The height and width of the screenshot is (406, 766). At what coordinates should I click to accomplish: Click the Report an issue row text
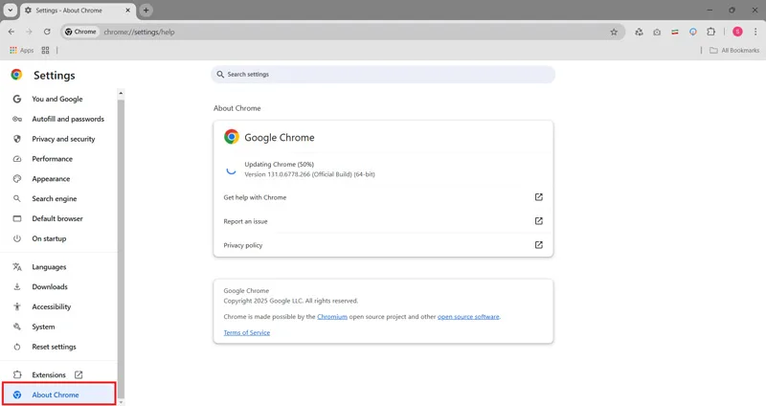coord(245,221)
